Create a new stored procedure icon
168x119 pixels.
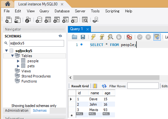pyautogui.click(x=65, y=20)
